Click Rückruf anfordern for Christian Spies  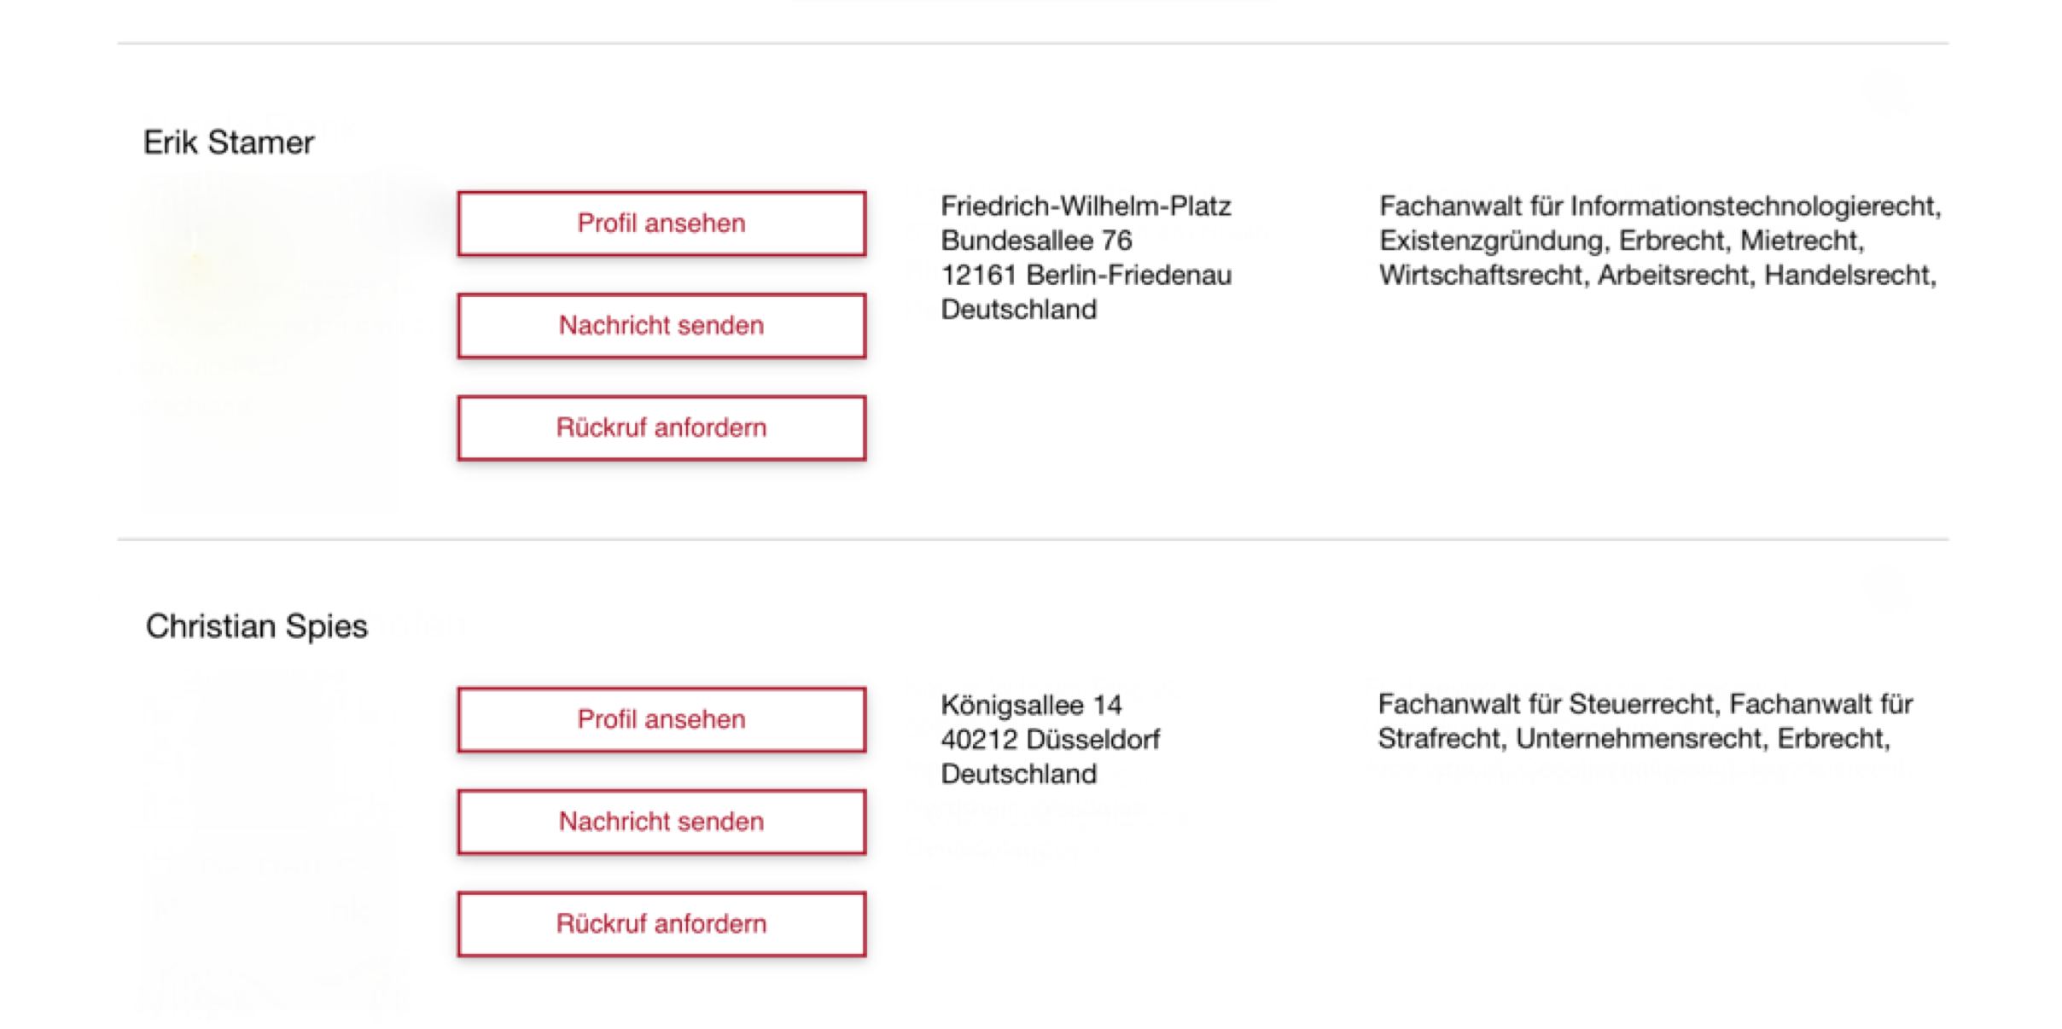click(661, 924)
